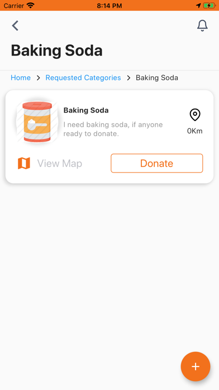The width and height of the screenshot is (219, 390).
Task: Click the orange map icon
Action: pyautogui.click(x=24, y=164)
